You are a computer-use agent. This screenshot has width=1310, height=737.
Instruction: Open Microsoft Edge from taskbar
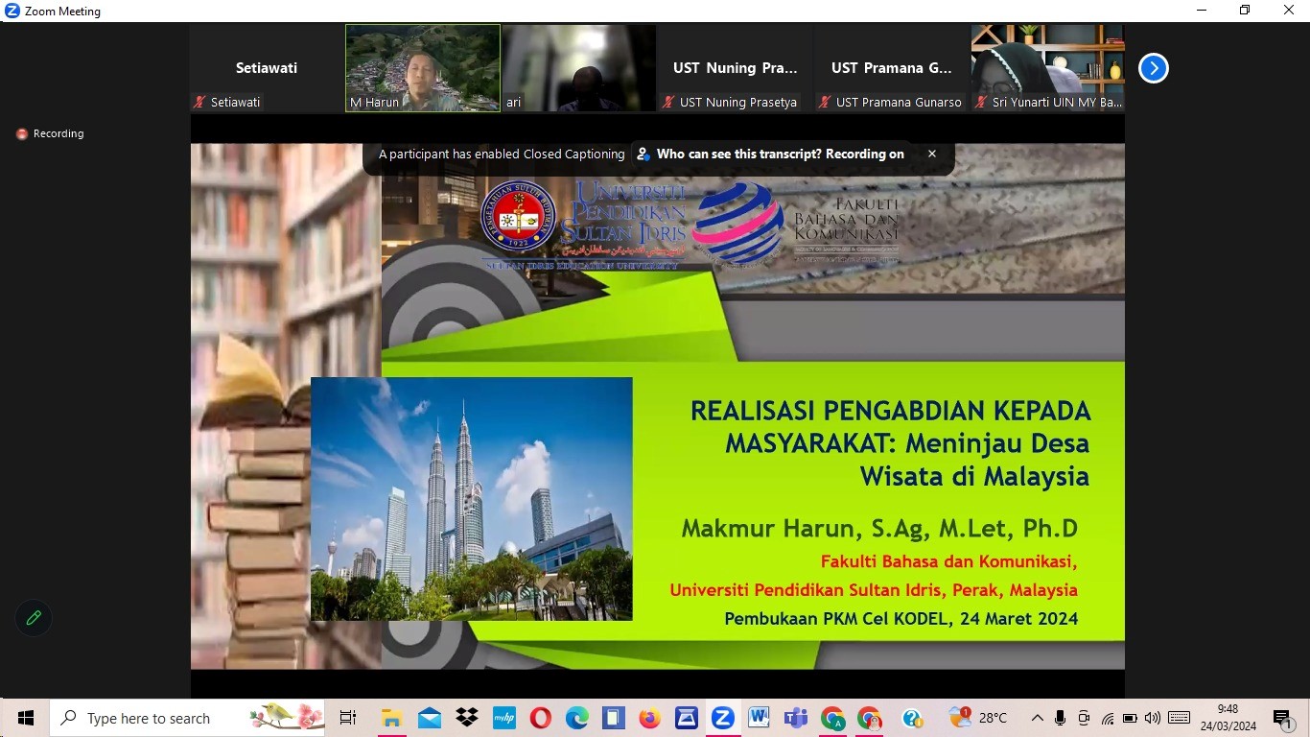tap(576, 718)
